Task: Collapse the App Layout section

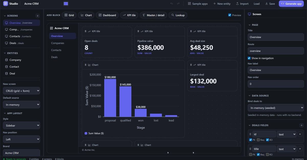Action: (x=5, y=113)
